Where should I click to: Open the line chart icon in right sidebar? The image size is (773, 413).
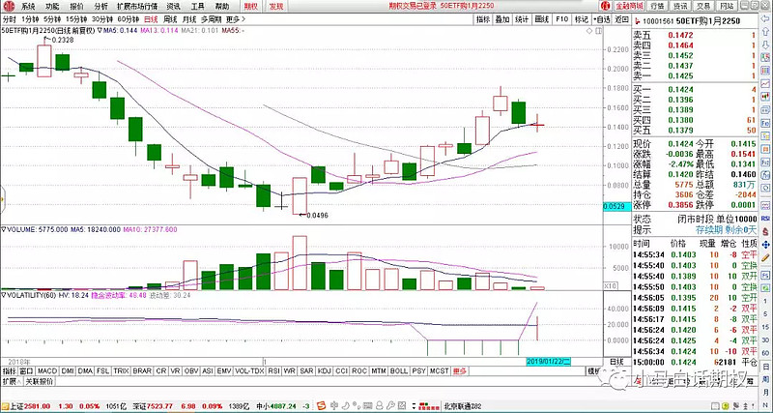[765, 83]
